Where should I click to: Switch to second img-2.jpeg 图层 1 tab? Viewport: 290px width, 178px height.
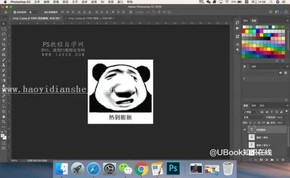point(91,18)
